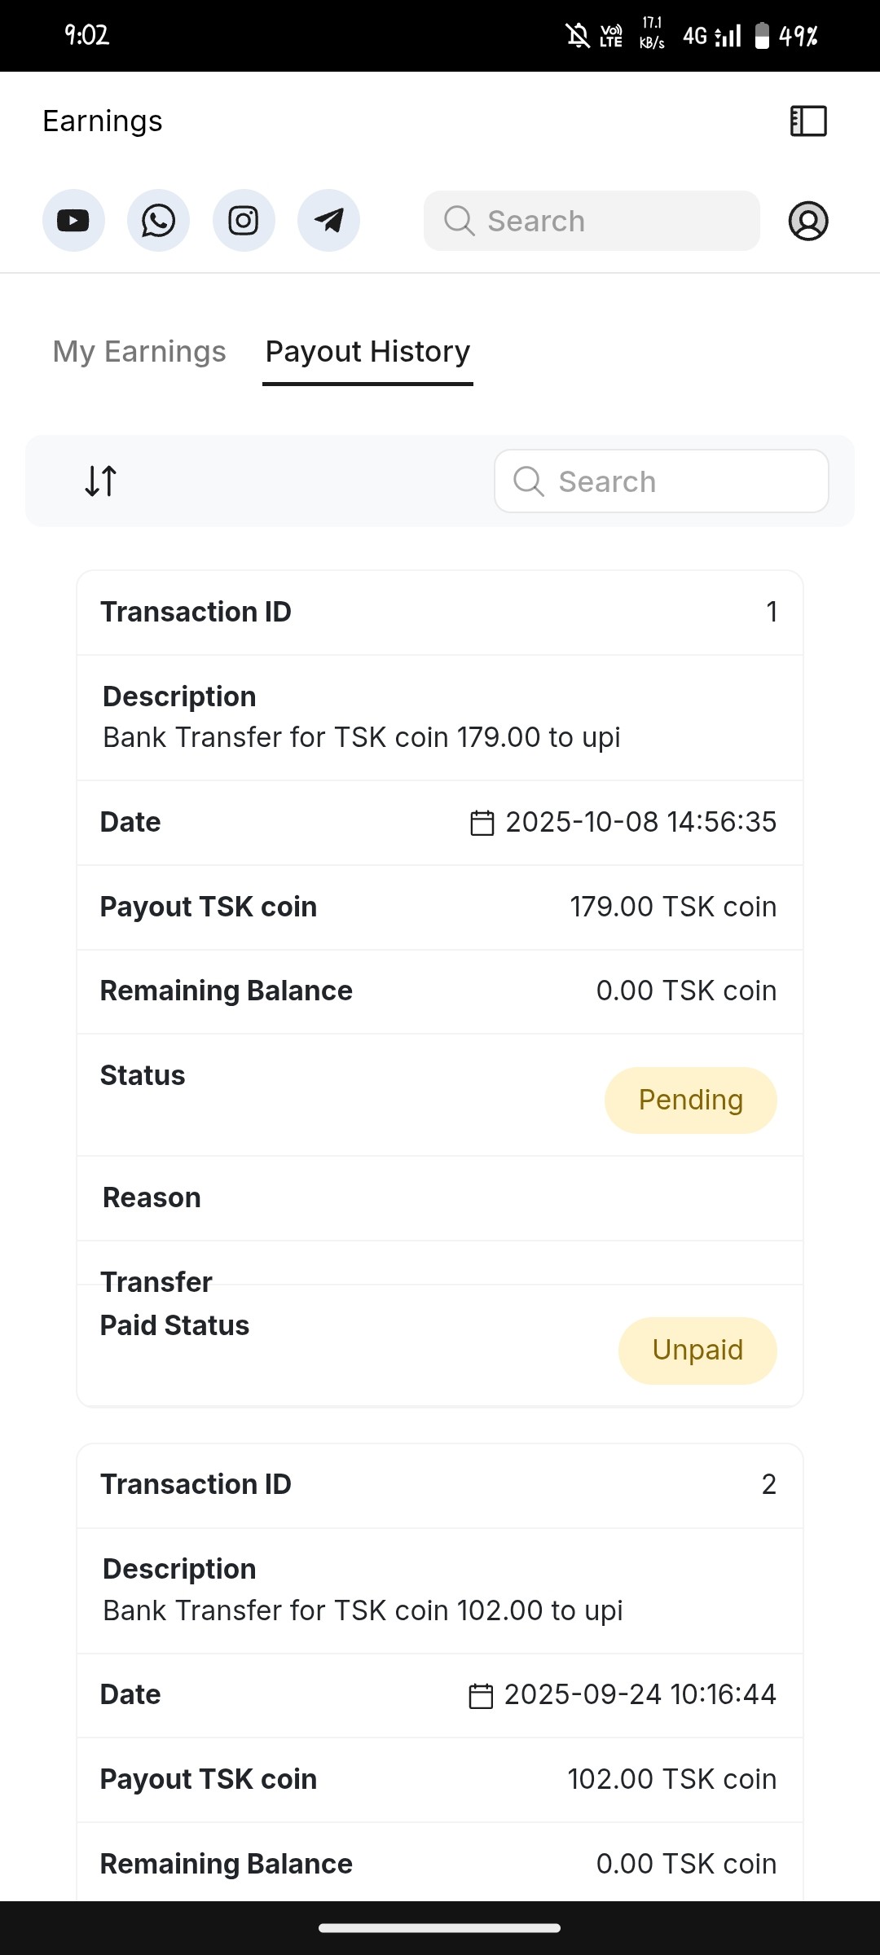Tap the Android home gesture bar
Image resolution: width=880 pixels, height=1955 pixels.
coord(440,1928)
